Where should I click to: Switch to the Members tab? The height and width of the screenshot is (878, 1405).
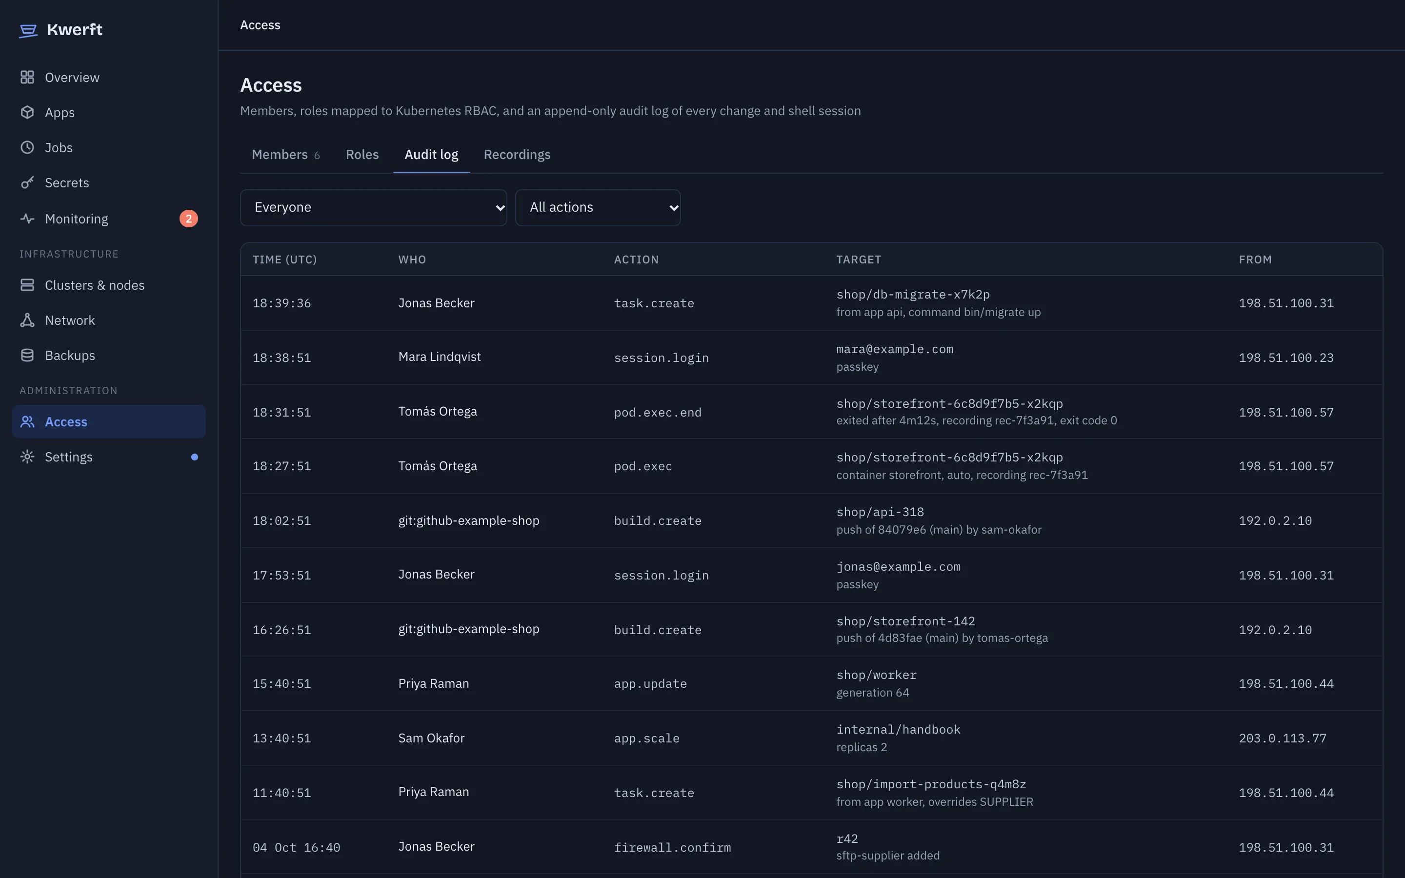[x=286, y=155]
